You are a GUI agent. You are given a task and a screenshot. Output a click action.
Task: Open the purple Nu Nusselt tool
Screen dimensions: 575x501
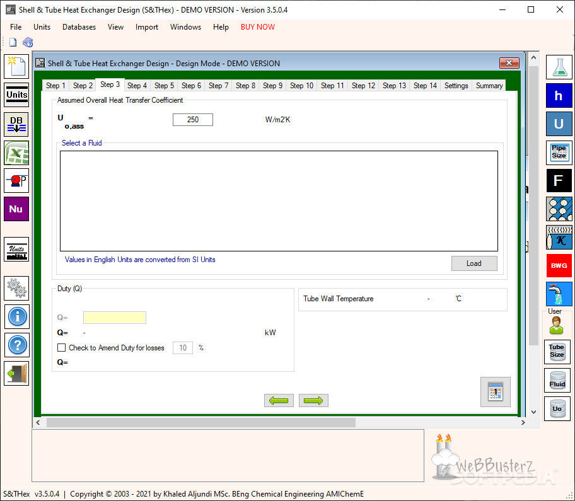pos(16,209)
